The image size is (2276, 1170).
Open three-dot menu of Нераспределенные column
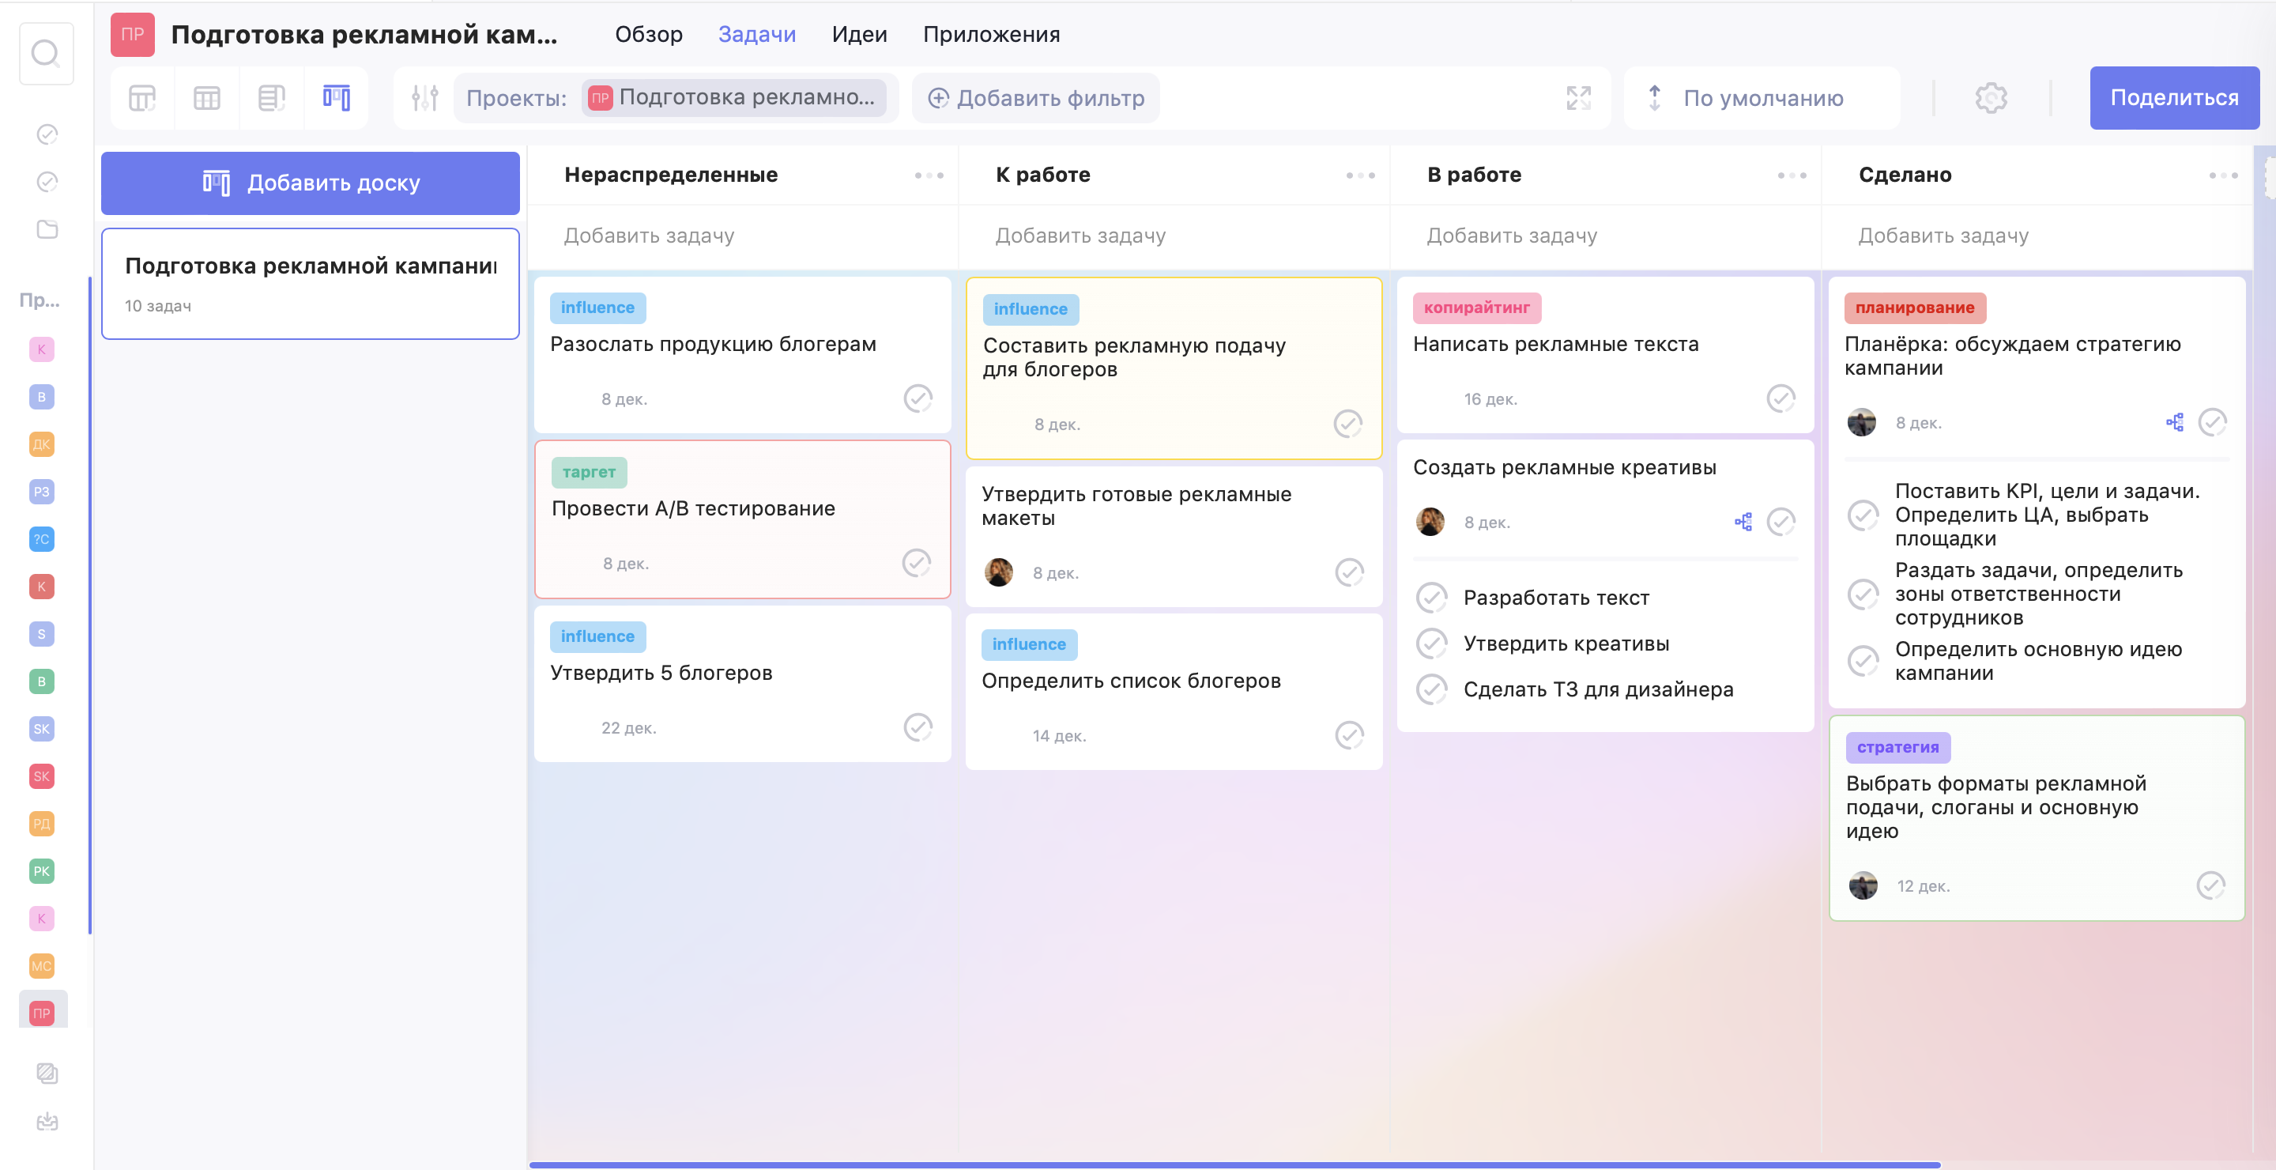[x=929, y=175]
